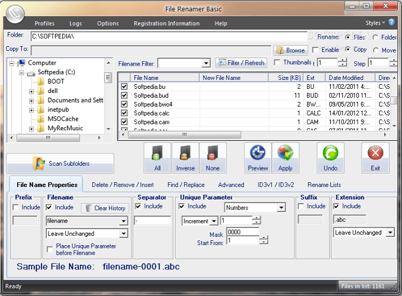Click the Undo arrow icon
This screenshot has height=296, width=402.
click(x=330, y=157)
